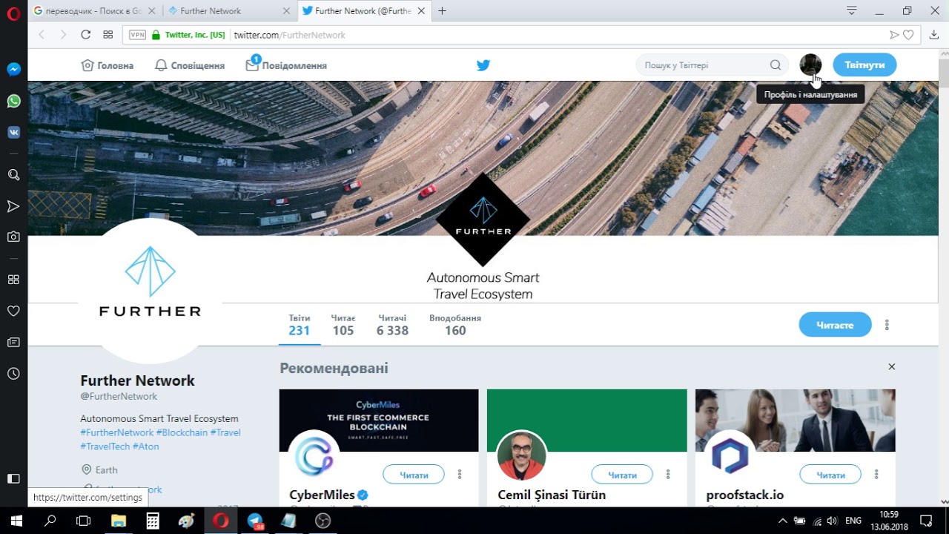
Task: Toggle the Читаєте follow button
Action: pos(835,325)
